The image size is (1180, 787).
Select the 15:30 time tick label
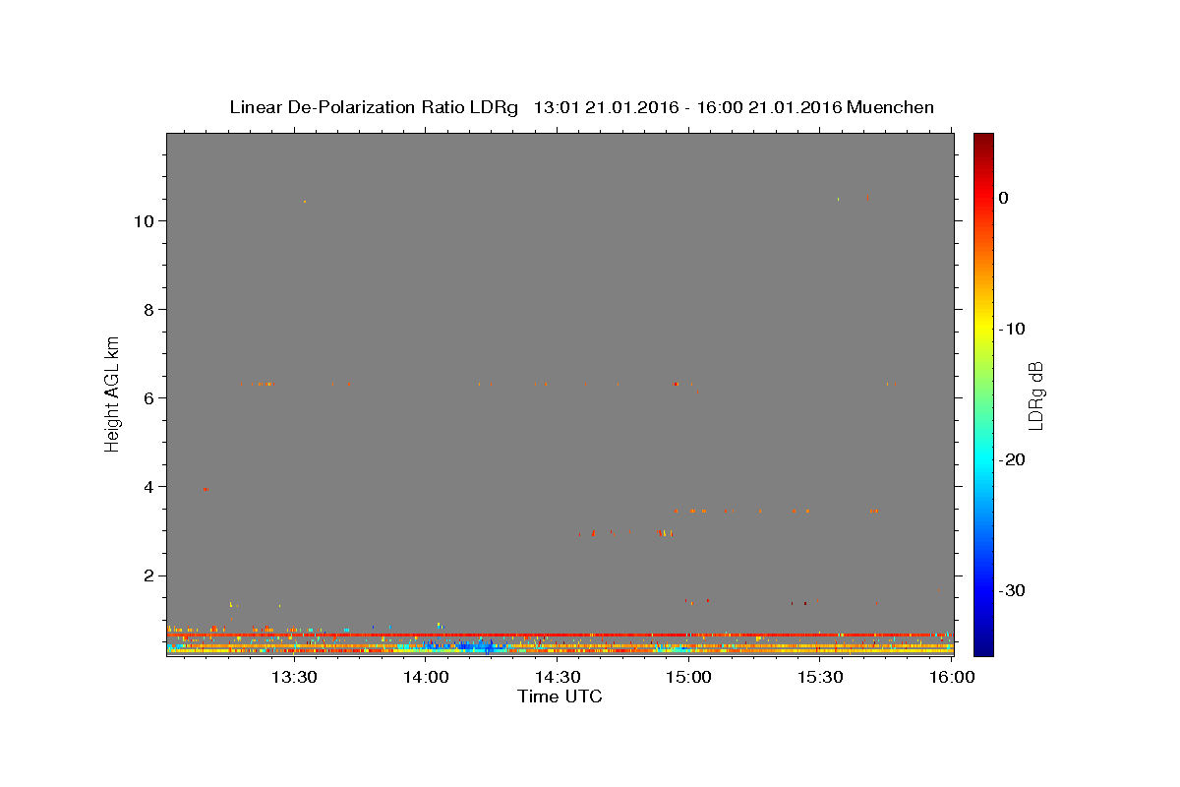pos(820,677)
